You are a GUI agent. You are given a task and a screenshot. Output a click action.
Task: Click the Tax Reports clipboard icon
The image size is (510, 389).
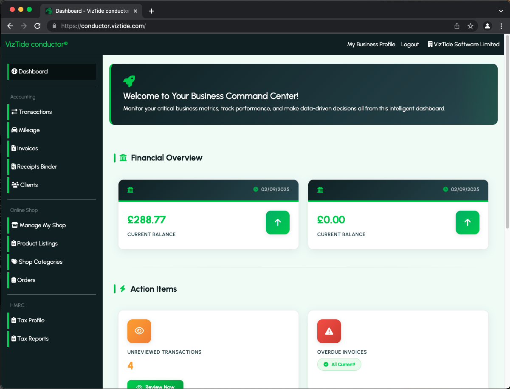14,338
